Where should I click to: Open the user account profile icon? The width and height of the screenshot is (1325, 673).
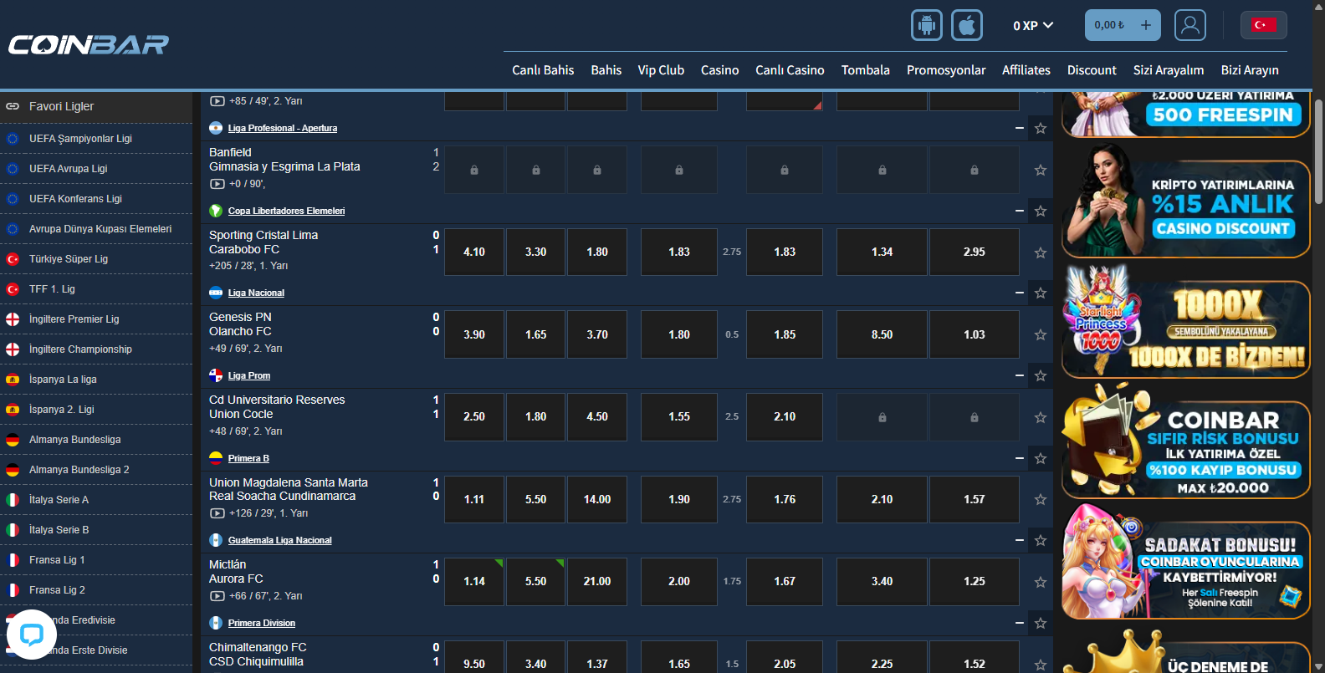(x=1189, y=25)
